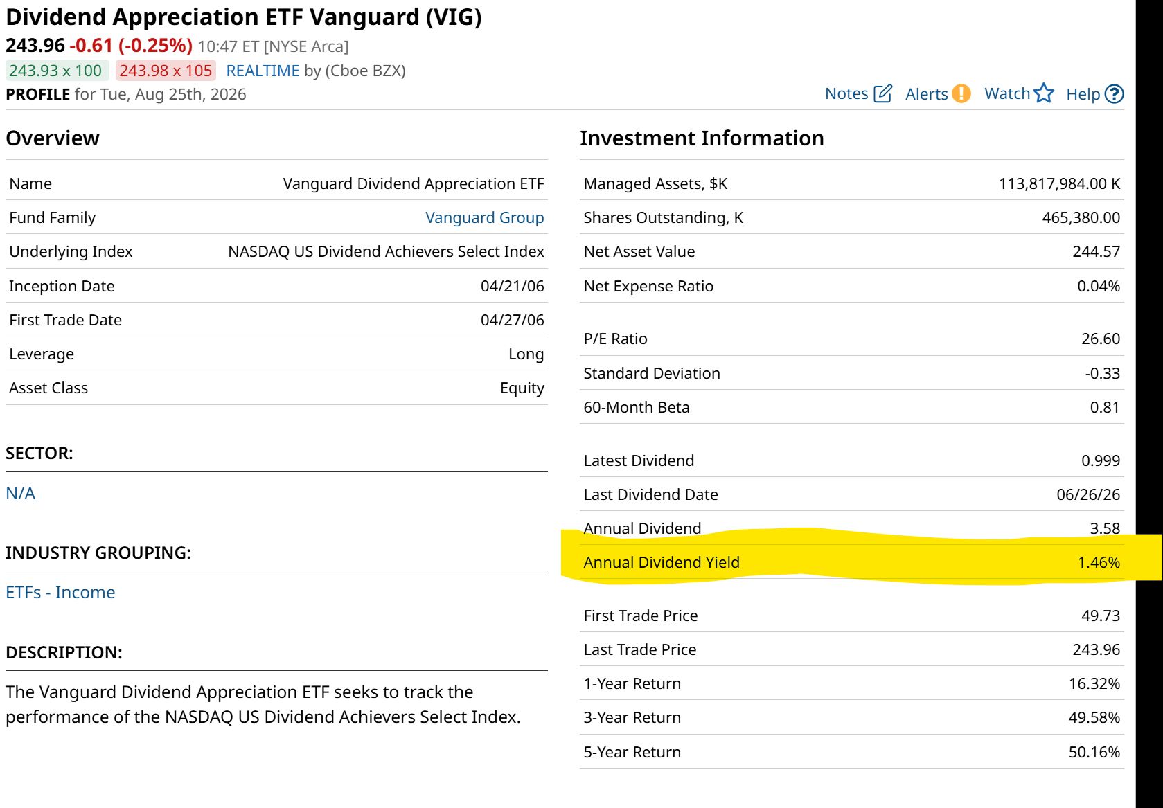Screen dimensions: 1163x808
Task: Click the Watch star icon
Action: coord(1043,93)
